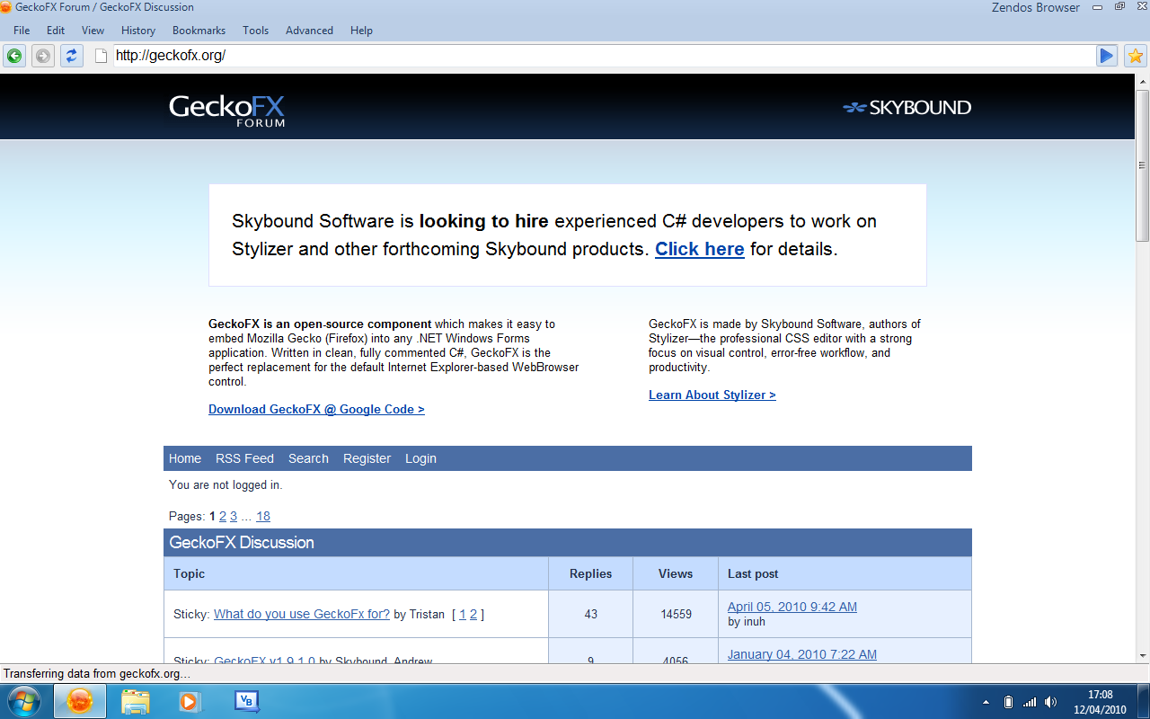This screenshot has width=1150, height=719.
Task: Open the Help menu
Action: point(361,30)
